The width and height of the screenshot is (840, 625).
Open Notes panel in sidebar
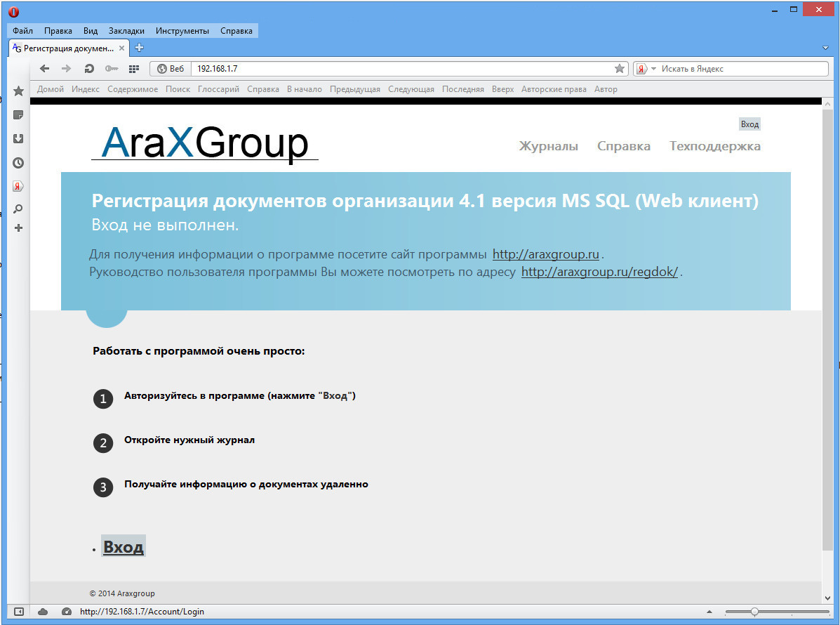pyautogui.click(x=18, y=115)
